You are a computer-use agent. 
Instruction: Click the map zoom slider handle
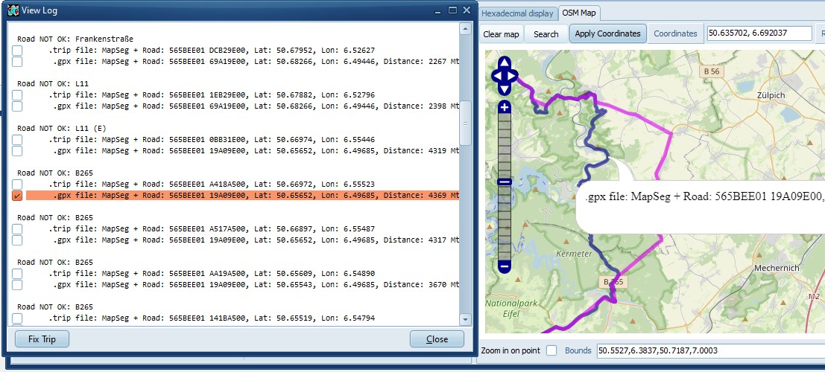coord(504,182)
